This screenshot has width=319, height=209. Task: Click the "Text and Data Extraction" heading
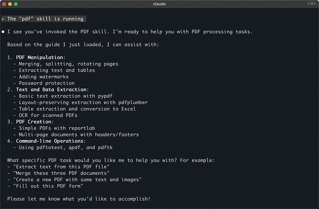(51, 89)
